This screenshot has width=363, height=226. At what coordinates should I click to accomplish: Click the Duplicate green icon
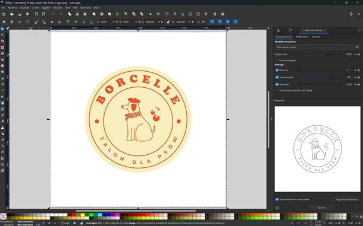click(x=126, y=14)
